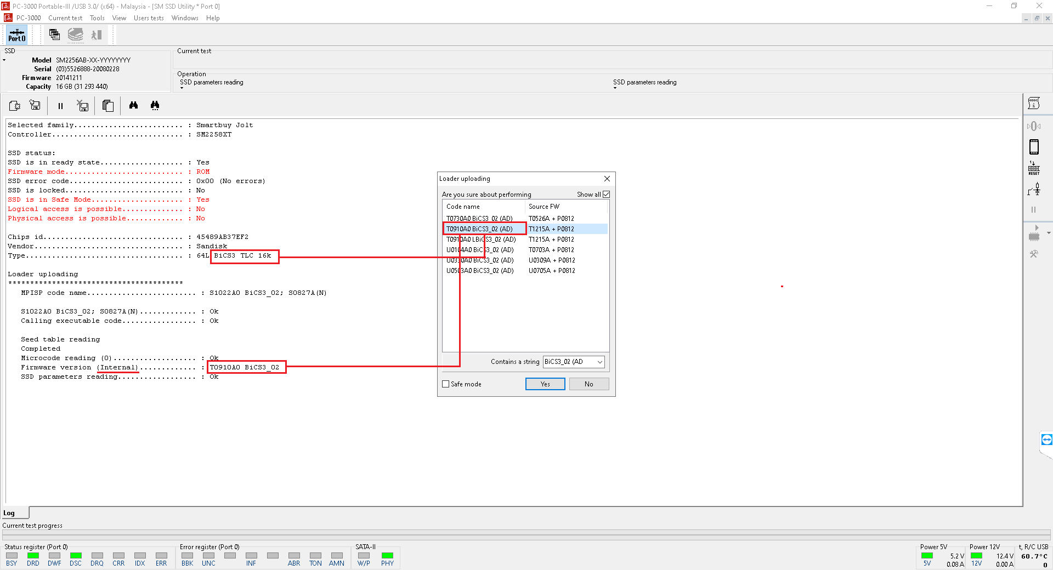Click the power switch circuit icon in sidebar

click(1034, 190)
